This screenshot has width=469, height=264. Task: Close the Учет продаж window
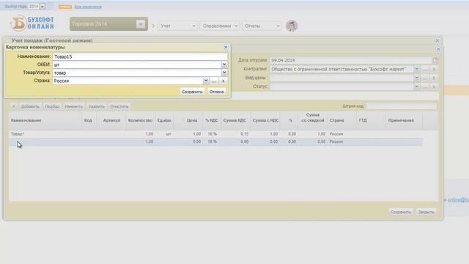[437, 40]
